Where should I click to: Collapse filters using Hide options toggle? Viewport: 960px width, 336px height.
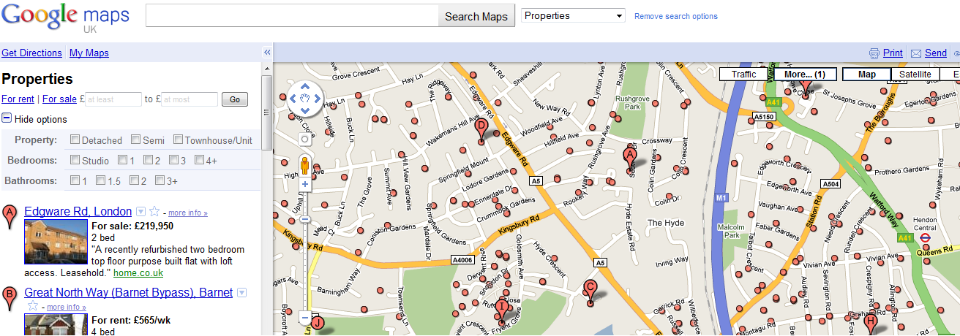tap(7, 119)
